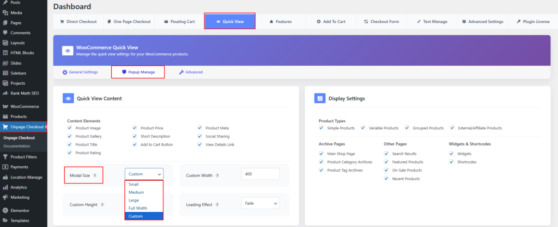Image resolution: width=558 pixels, height=227 pixels.
Task: Click the Rank Math SEO sidebar icon
Action: coord(5,93)
